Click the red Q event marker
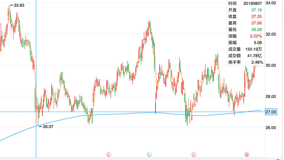 247,154
